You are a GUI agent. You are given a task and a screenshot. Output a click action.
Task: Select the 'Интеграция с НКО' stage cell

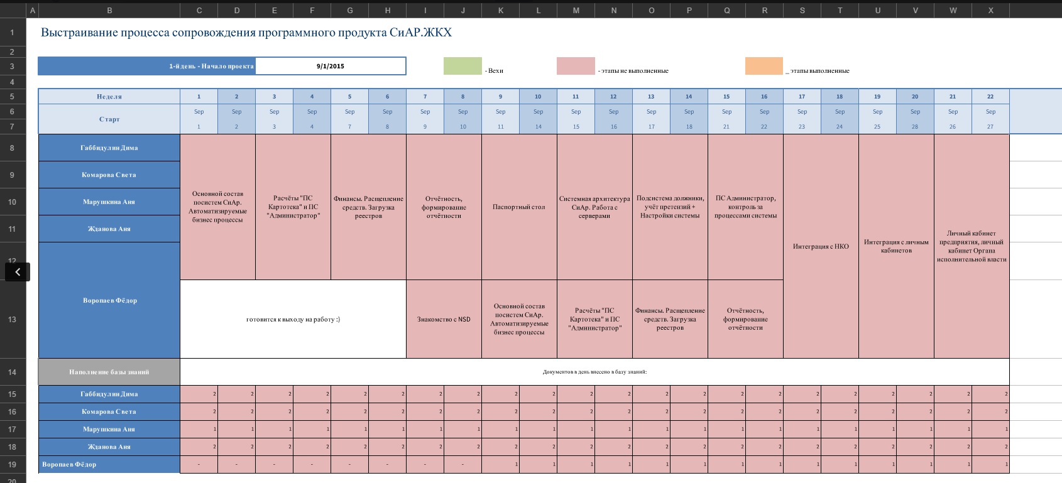pos(821,246)
